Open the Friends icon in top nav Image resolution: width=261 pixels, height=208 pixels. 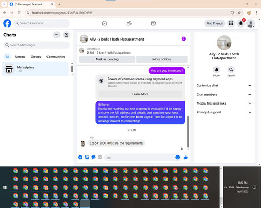129,23
